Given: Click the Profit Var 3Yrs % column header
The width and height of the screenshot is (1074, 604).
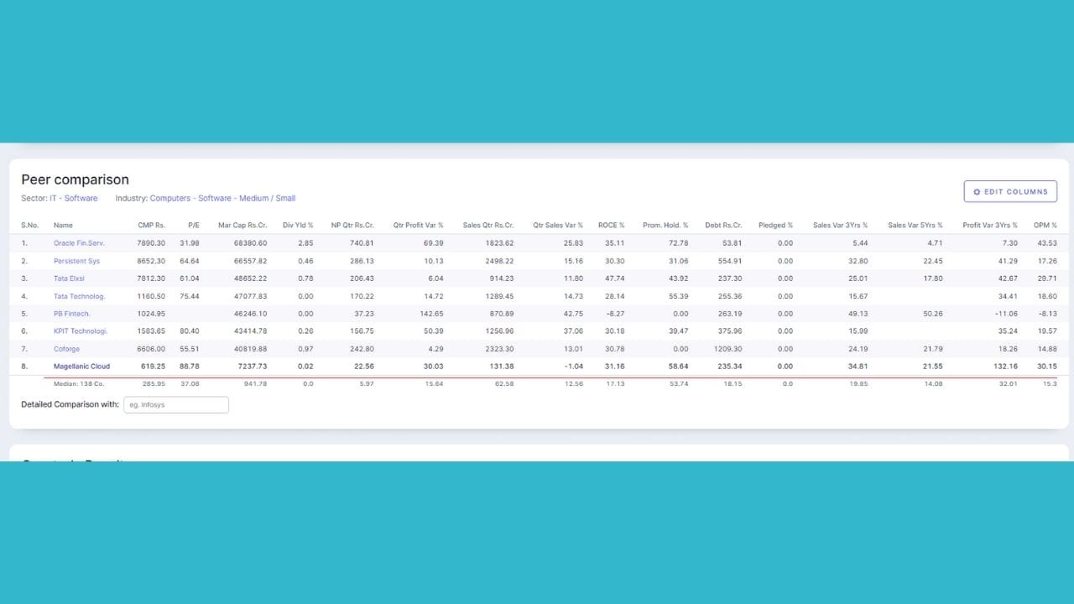Looking at the screenshot, I should [x=990, y=226].
